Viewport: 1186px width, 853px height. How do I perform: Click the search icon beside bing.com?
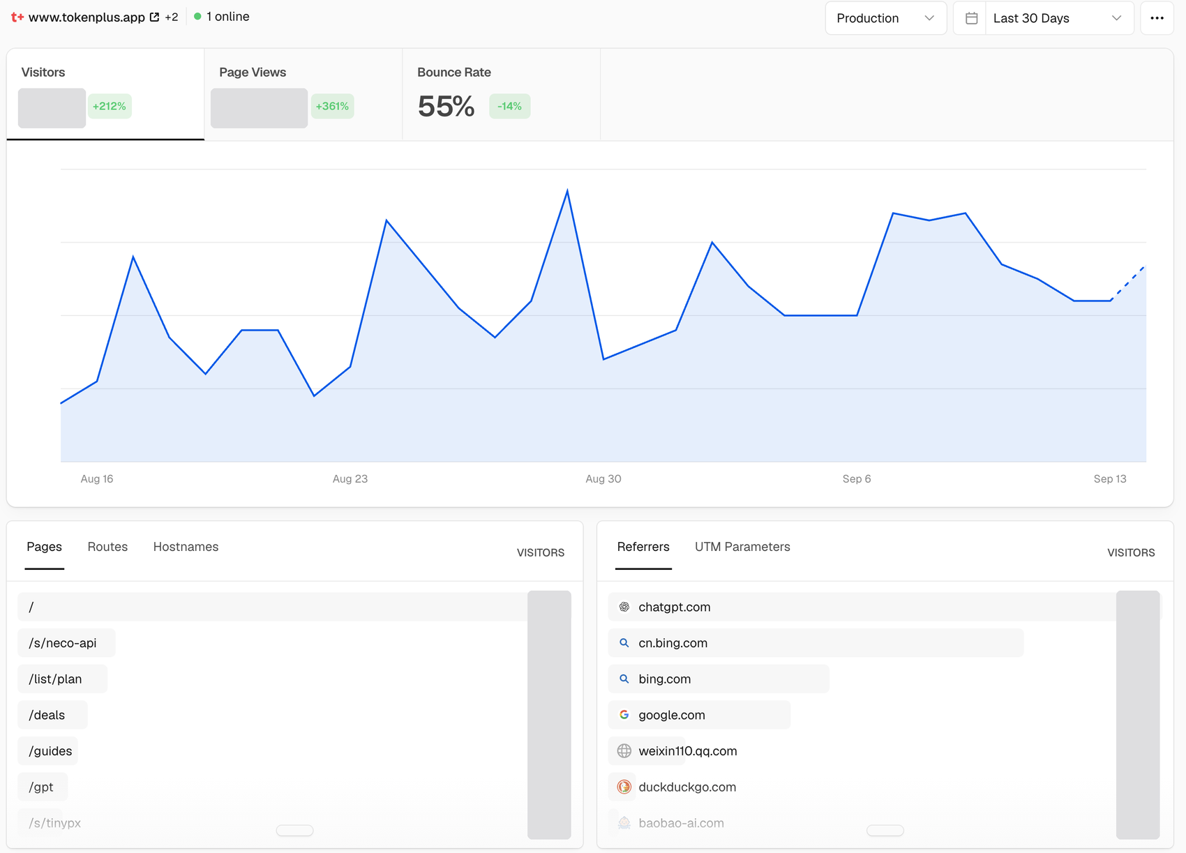tap(624, 679)
